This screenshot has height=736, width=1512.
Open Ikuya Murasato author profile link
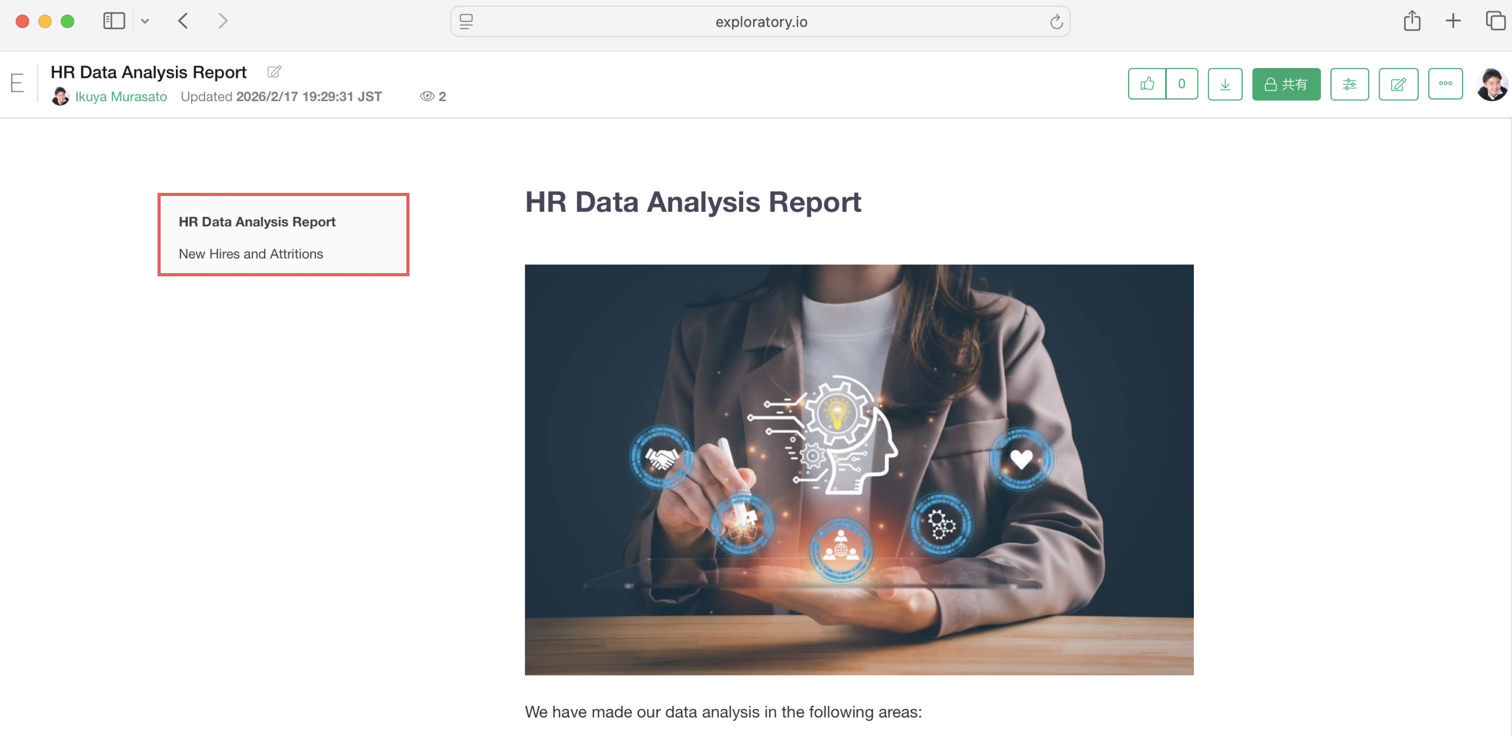[x=121, y=96]
